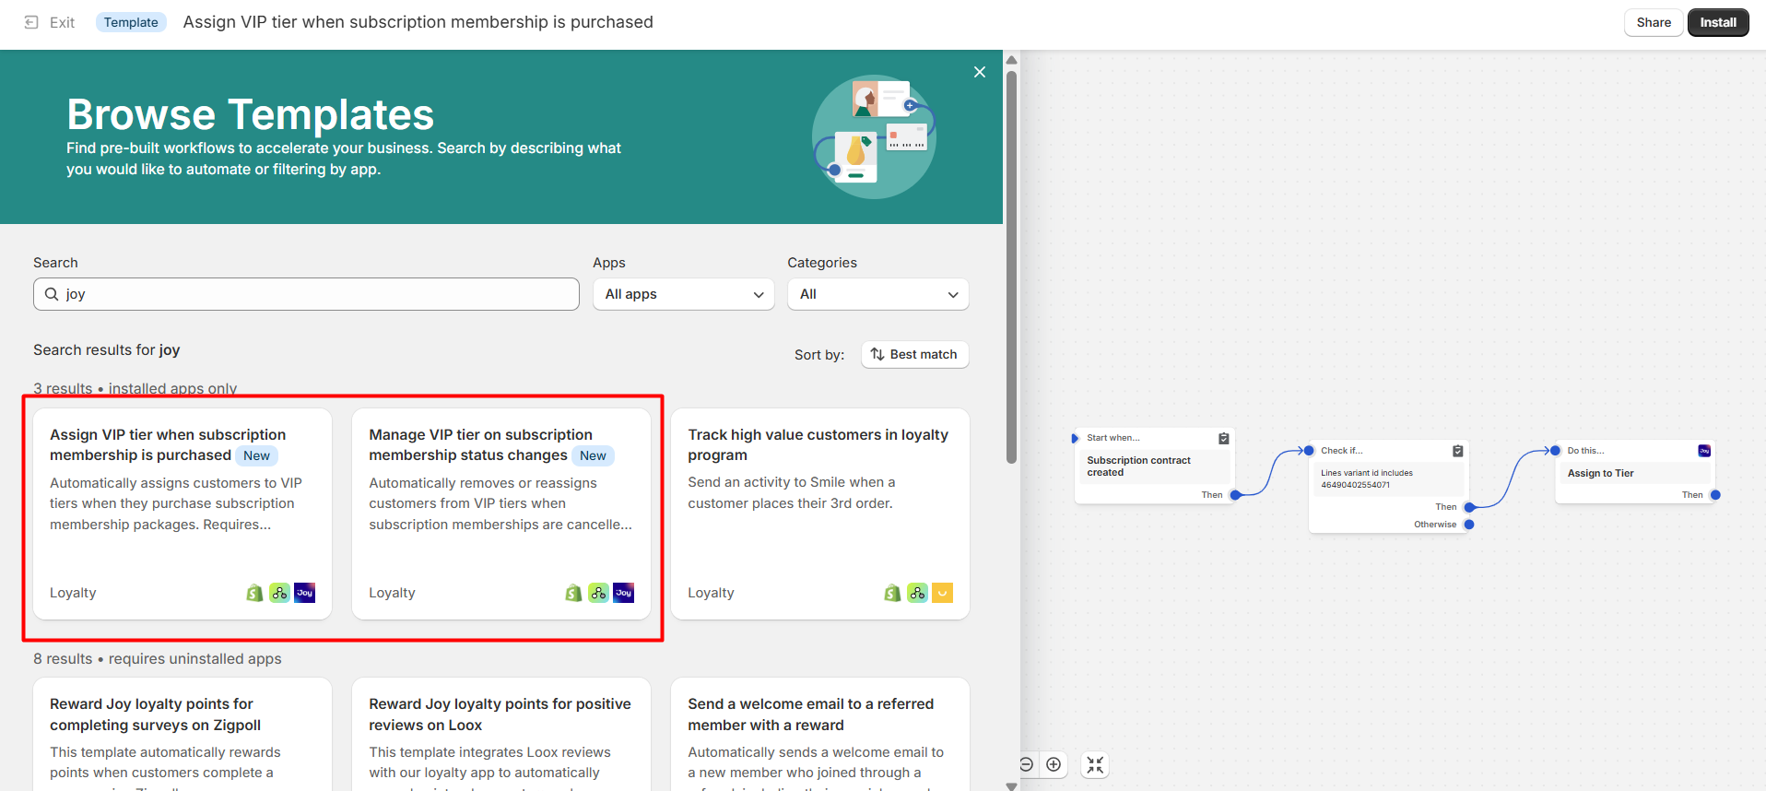Click the clipboard icon on Check if node

pos(1457,451)
